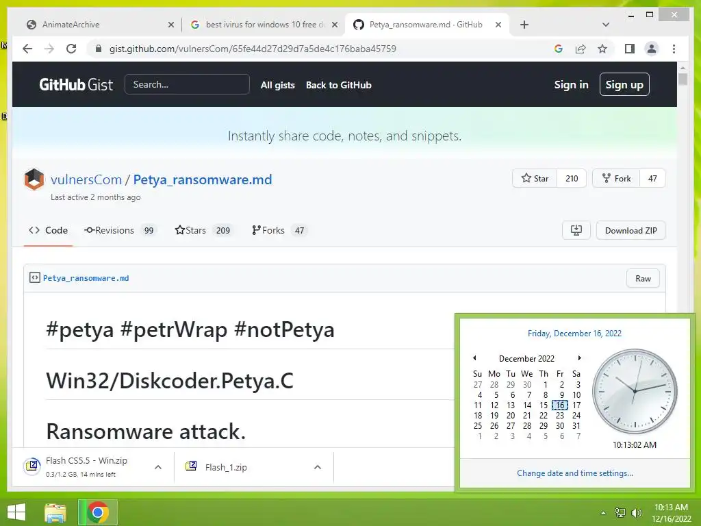The image size is (701, 526).
Task: Open File Explorer from the taskbar
Action: [x=55, y=512]
